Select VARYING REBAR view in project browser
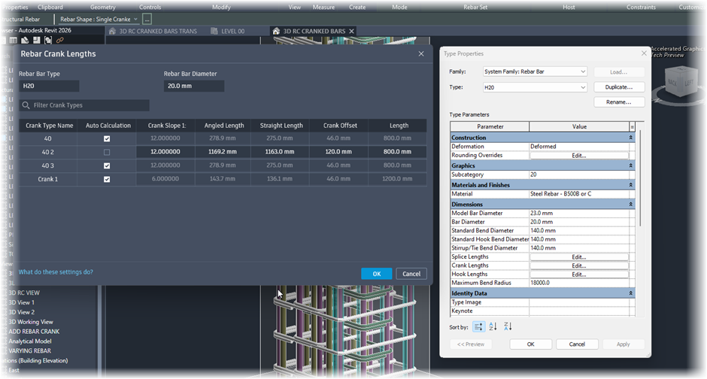This screenshot has height=379, width=707. (30, 351)
